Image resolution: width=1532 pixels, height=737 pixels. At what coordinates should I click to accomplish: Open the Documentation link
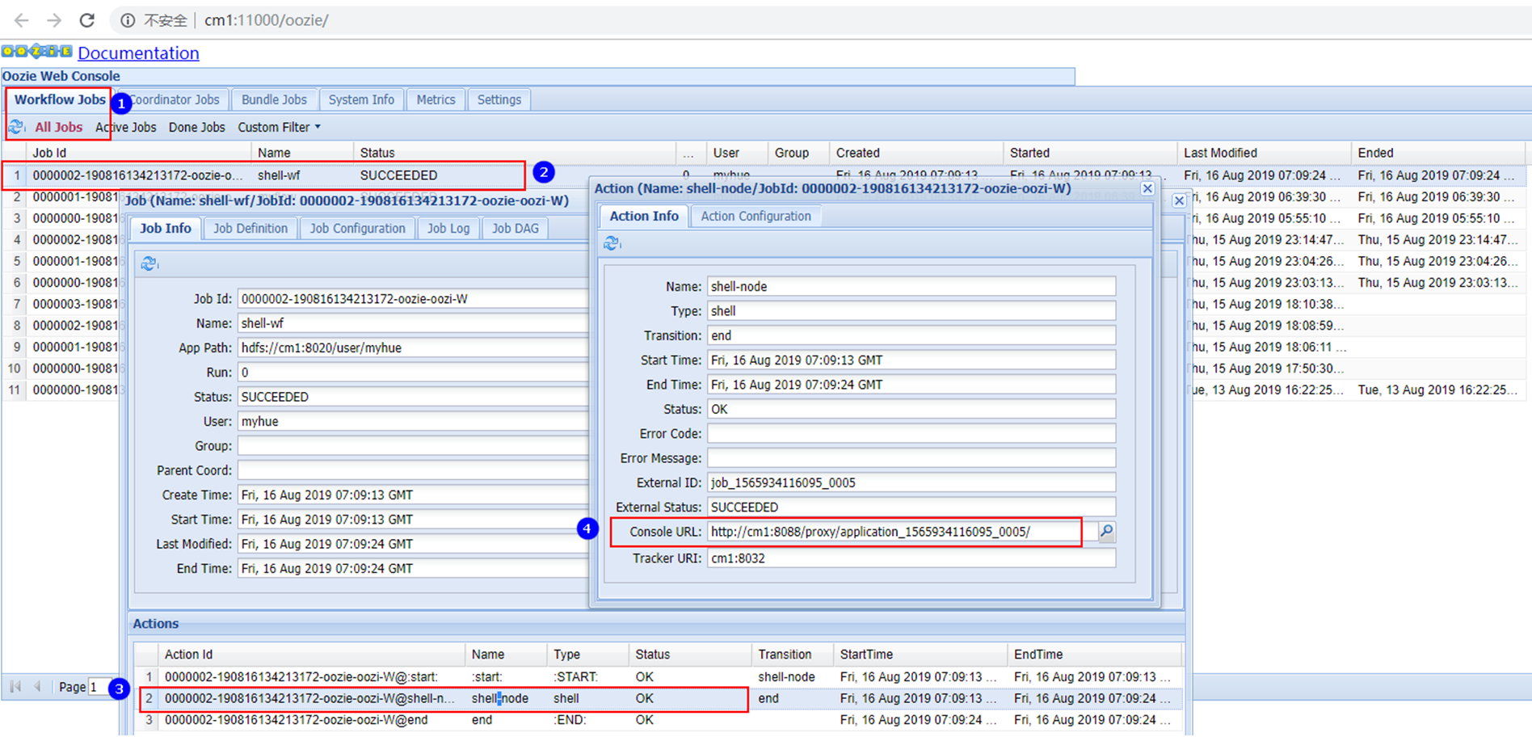tap(138, 53)
